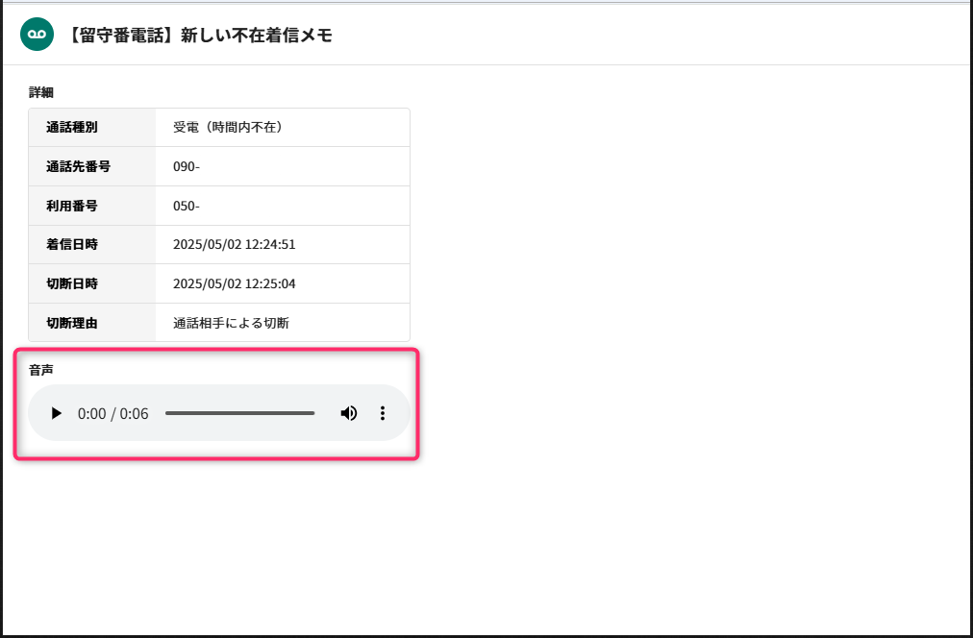Viewport: 973px width, 638px height.
Task: Open audio player three-dot options menu
Action: [383, 413]
